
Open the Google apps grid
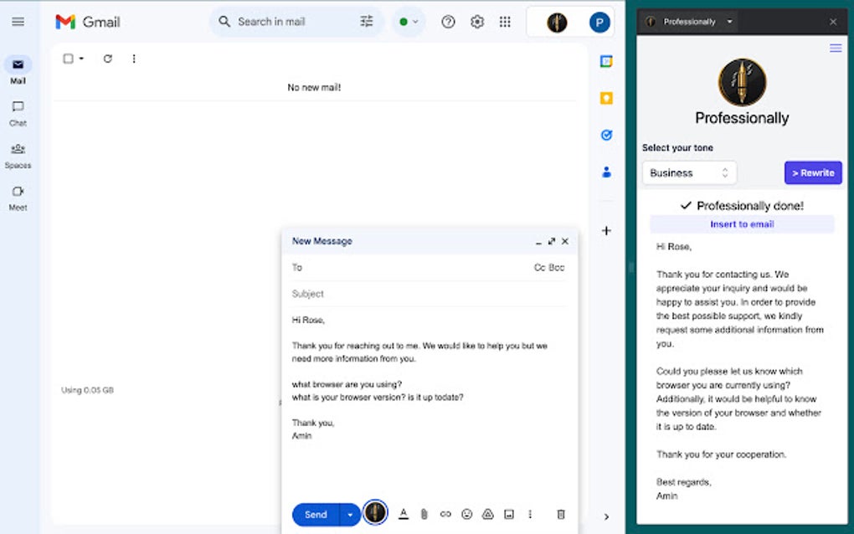click(505, 22)
